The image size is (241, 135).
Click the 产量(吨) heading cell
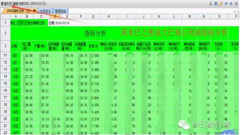coord(40,46)
